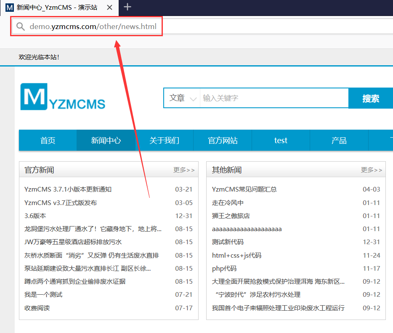Open the aaaaaaaaaaaaaaaaaaa article
This screenshot has height=333, width=393.
tap(247, 229)
